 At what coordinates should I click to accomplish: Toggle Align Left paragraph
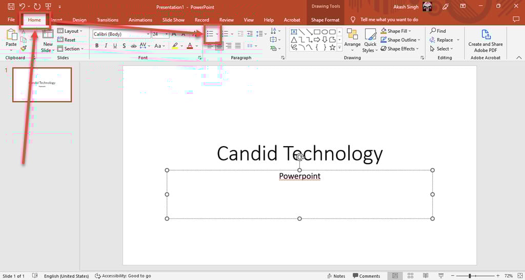point(210,46)
